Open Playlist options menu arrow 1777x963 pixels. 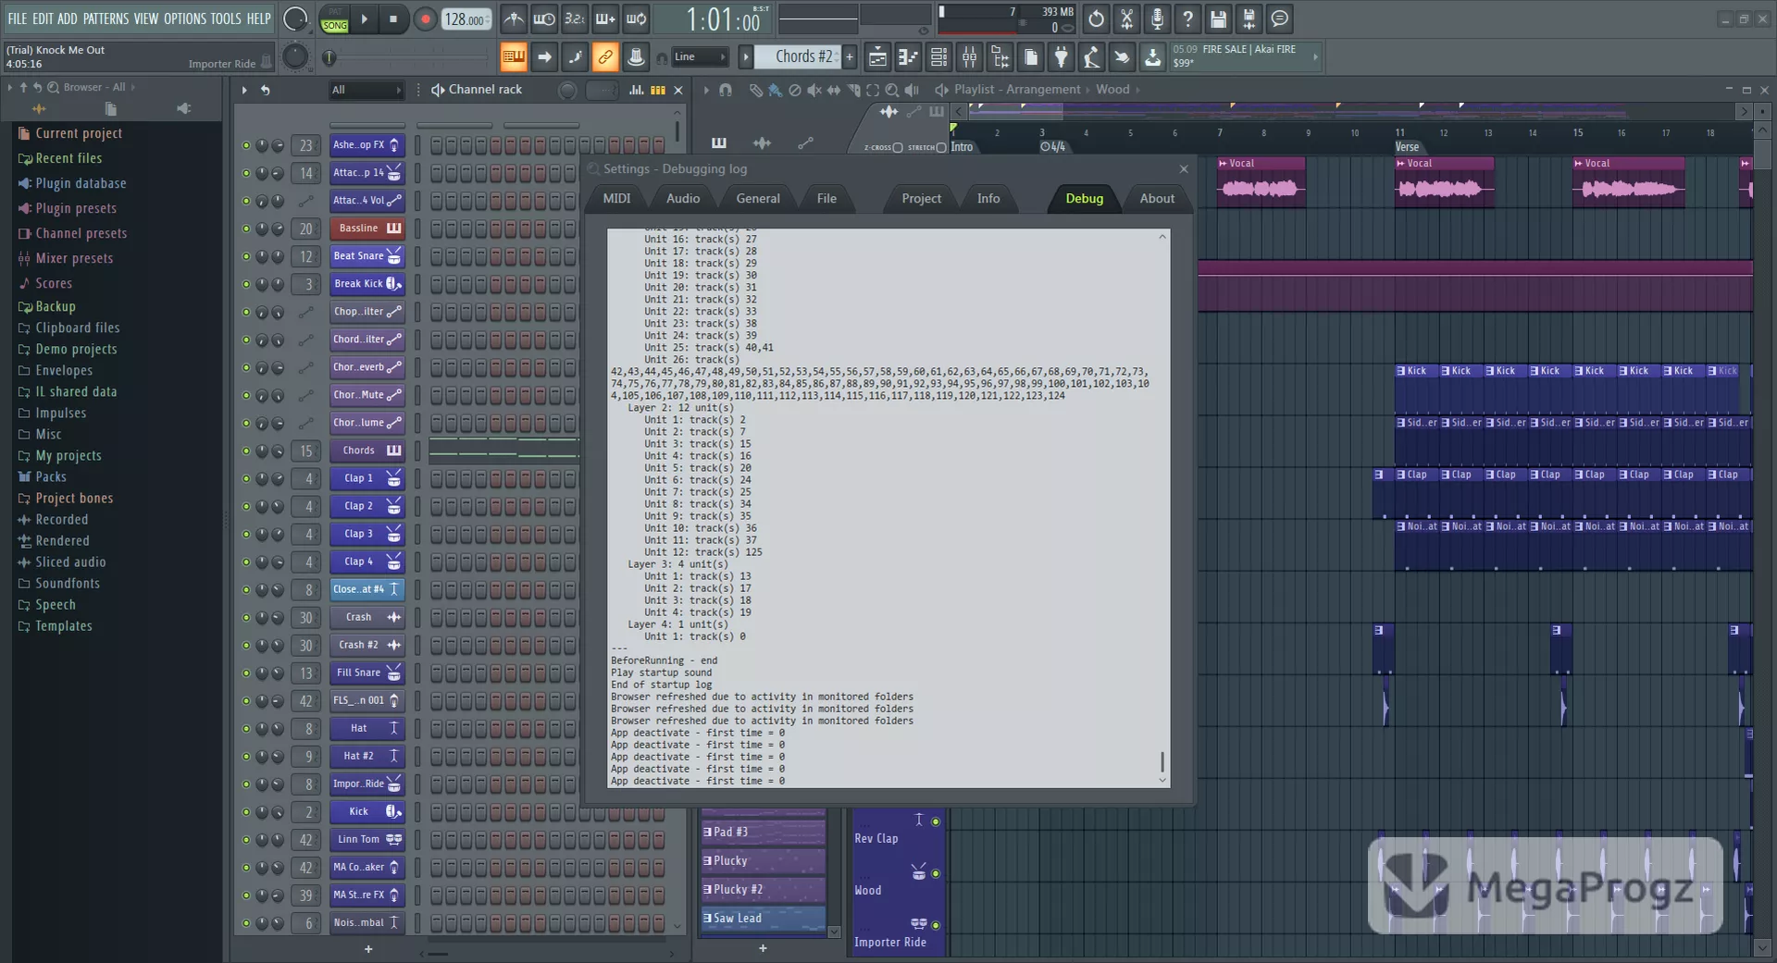706,90
